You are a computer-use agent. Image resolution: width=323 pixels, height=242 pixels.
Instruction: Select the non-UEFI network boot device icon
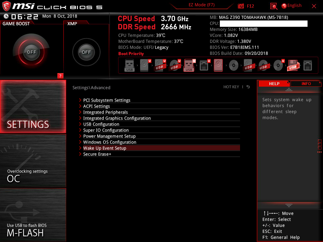pos(308,66)
